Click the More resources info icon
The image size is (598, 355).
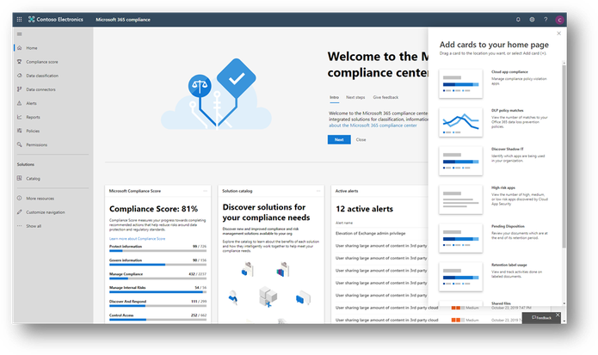pos(20,198)
